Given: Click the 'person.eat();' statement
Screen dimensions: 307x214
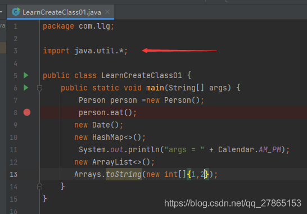Looking at the screenshot, I should pos(107,113).
